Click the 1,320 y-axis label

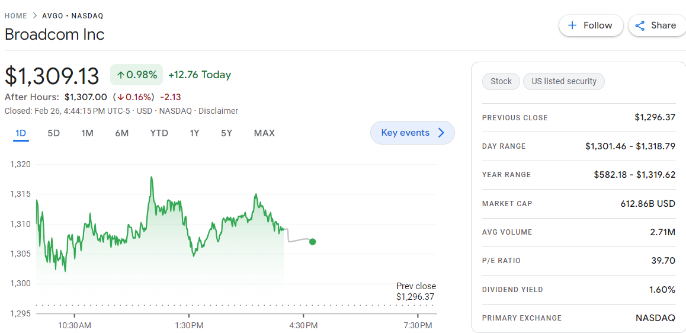[x=19, y=165]
